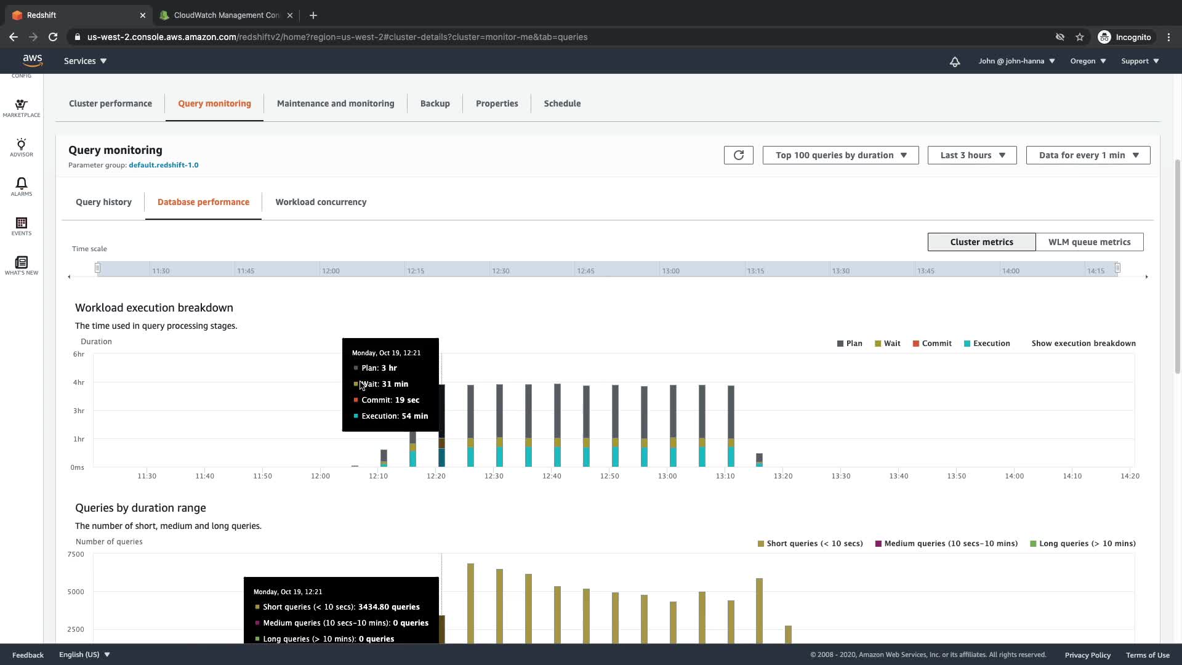
Task: Switch to WLM queue metrics view
Action: tap(1089, 242)
